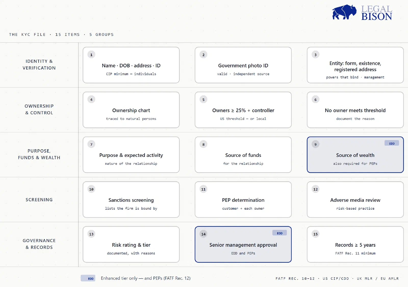
Task: Select Senior management approval card
Action: (243, 244)
